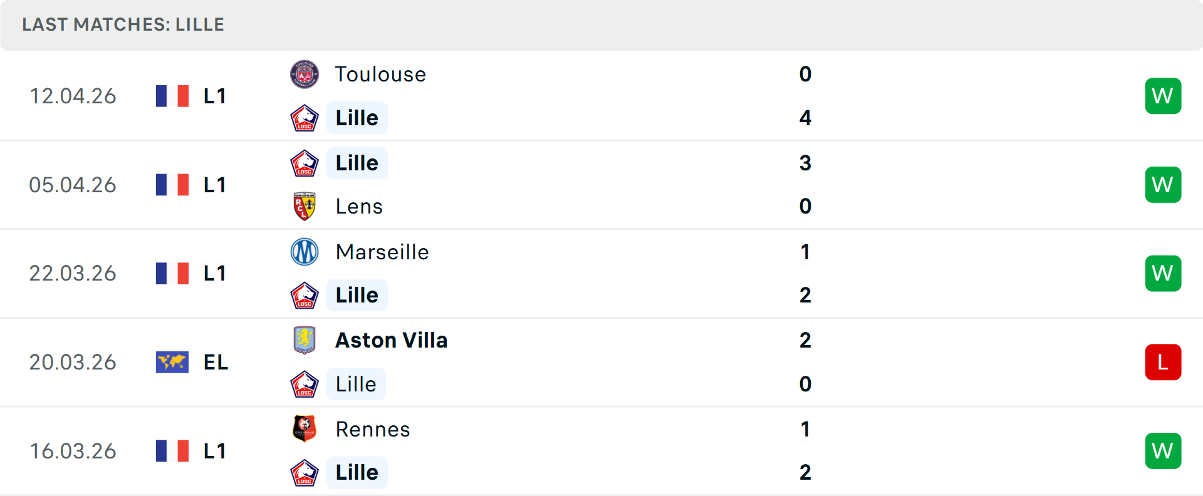Click the Europa League flag icon
This screenshot has width=1203, height=496.
click(x=172, y=362)
